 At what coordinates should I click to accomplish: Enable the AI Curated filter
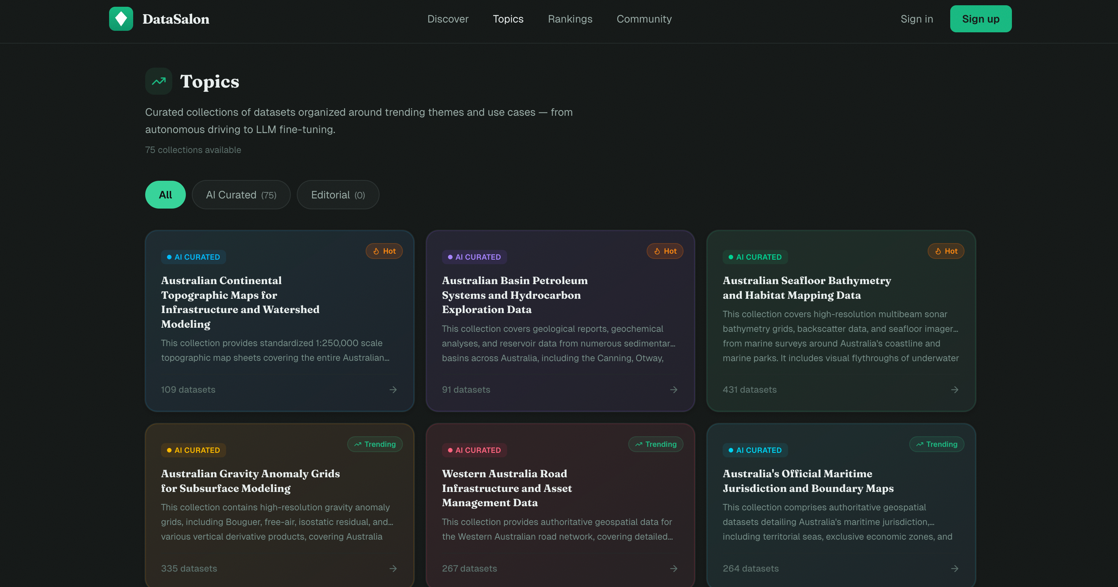coord(241,195)
